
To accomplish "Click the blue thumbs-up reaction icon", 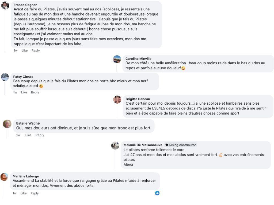I will point(157,193).
